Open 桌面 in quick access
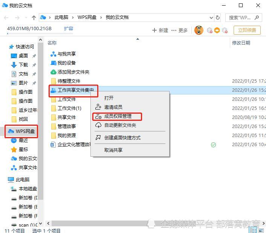The image size is (266, 233). pyautogui.click(x=23, y=56)
